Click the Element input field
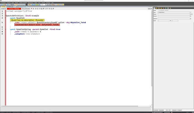 click(174, 16)
